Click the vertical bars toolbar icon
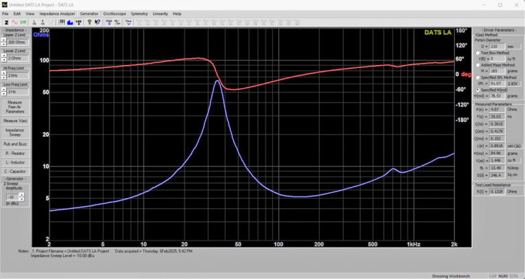The width and height of the screenshot is (525, 279). coord(63,22)
